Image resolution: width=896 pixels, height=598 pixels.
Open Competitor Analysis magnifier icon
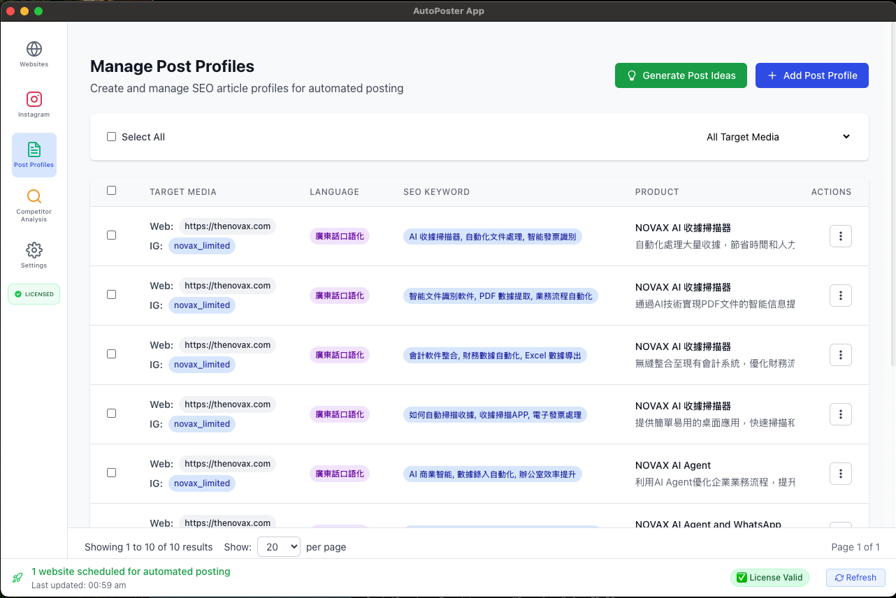34,196
